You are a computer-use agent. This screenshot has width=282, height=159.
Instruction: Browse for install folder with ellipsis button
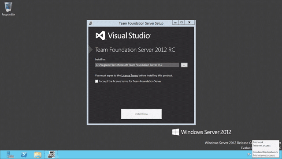184,65
